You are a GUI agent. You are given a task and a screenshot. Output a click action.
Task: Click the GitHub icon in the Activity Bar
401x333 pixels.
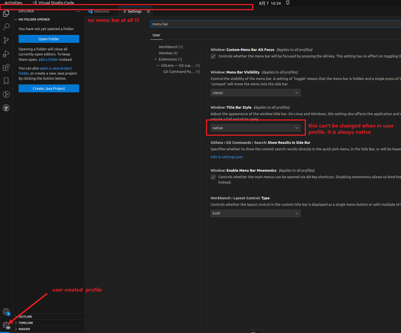[x=6, y=108]
